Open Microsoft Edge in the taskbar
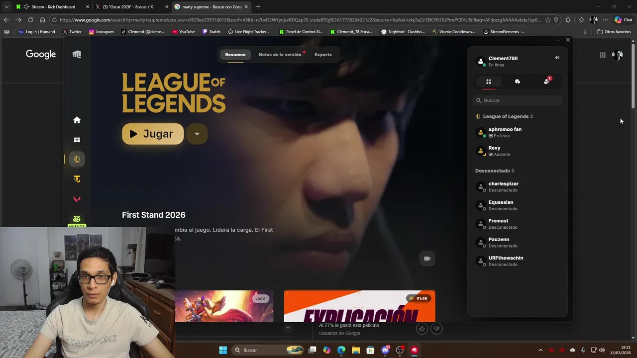 tap(341, 350)
